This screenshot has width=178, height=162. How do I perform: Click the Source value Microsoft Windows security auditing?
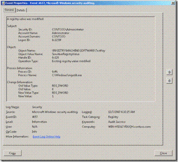[x=55, y=112]
